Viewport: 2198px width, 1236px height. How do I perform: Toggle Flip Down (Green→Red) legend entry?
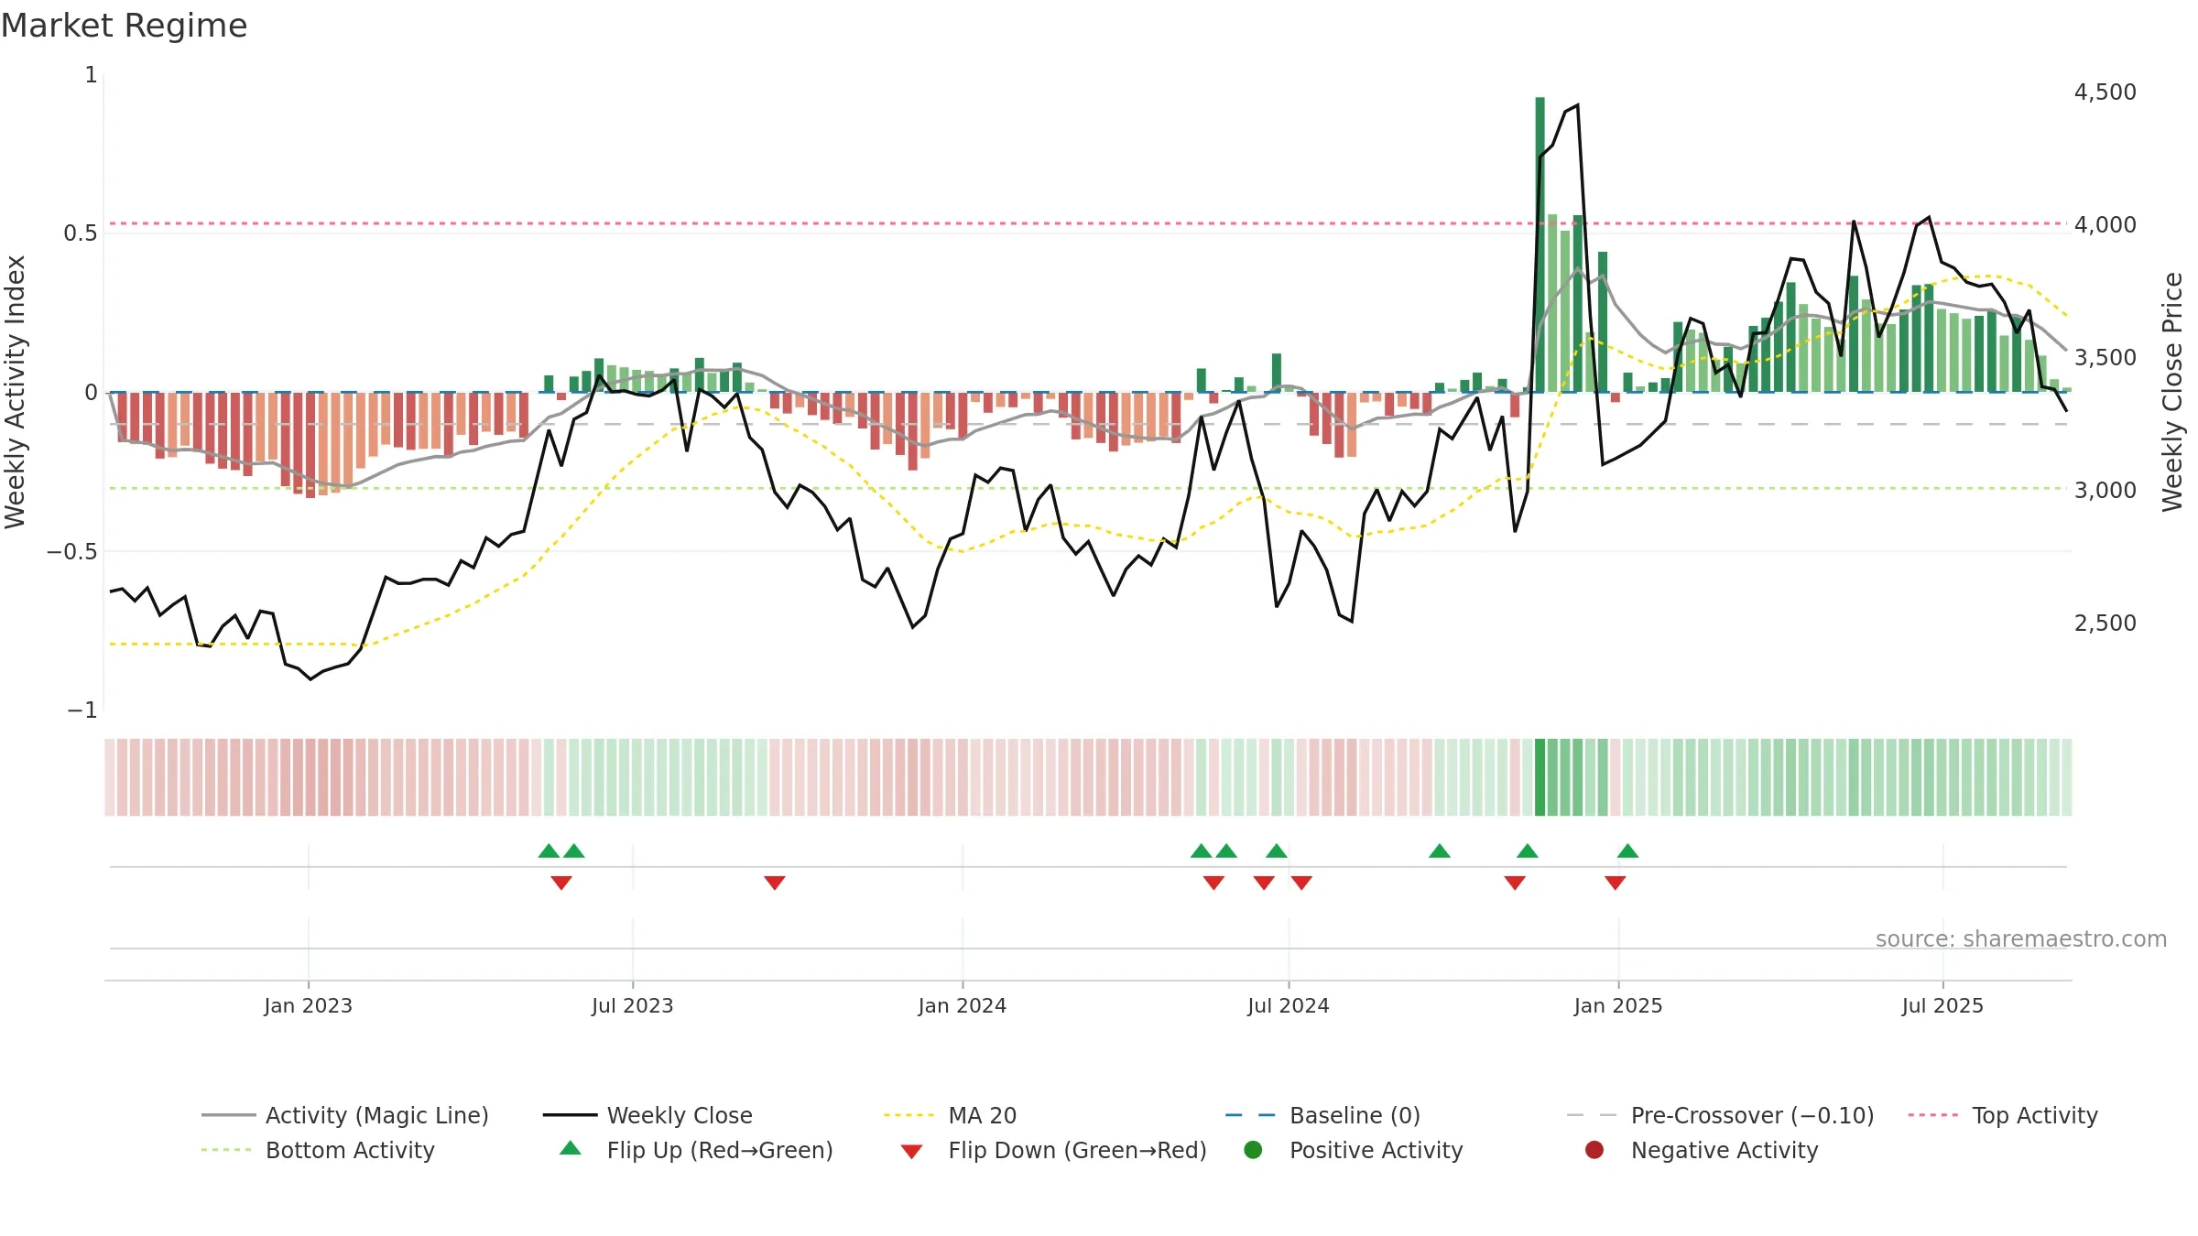(x=1053, y=1150)
